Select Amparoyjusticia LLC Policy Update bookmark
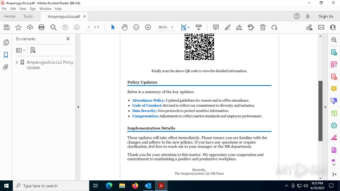 50,65
